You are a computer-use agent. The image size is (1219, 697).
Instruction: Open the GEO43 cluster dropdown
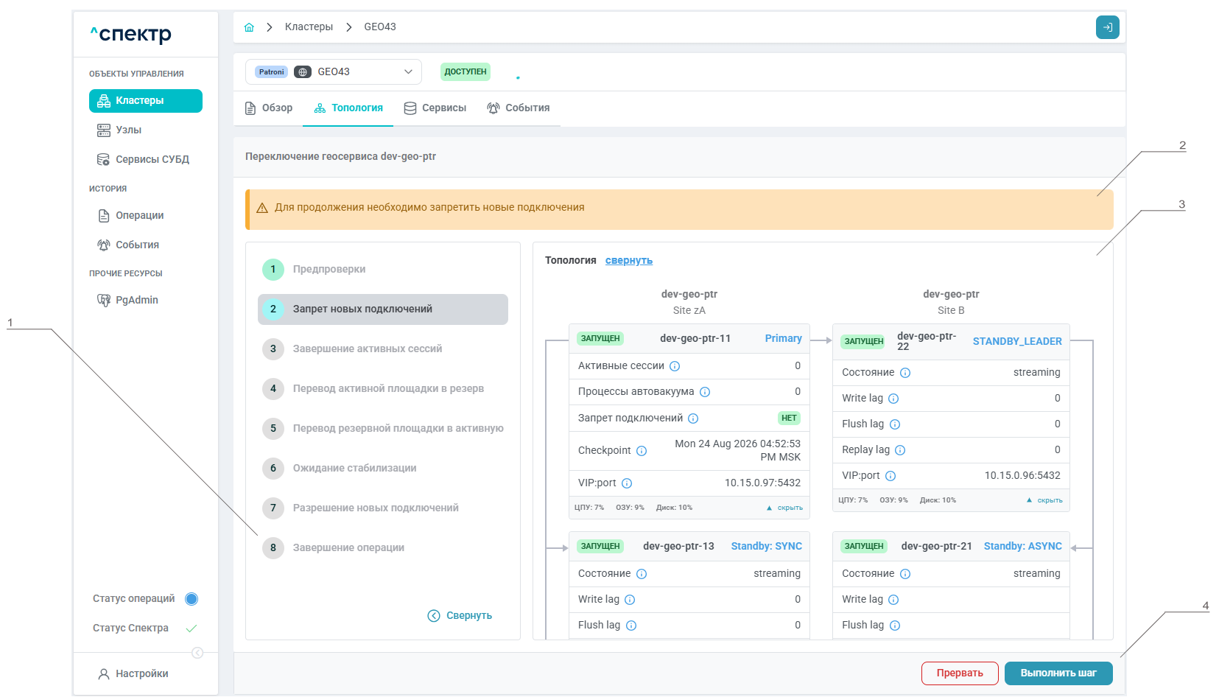point(334,71)
